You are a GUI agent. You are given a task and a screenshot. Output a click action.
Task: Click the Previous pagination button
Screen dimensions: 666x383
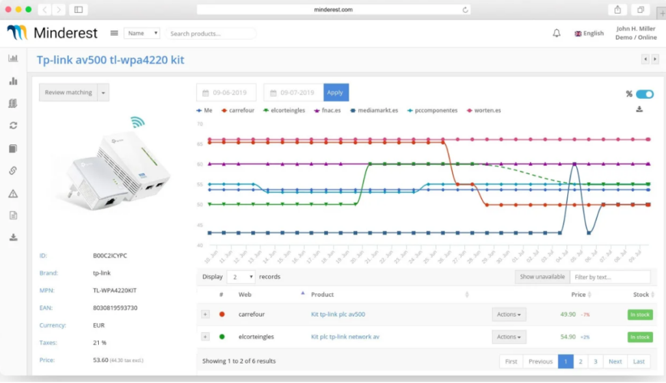540,362
